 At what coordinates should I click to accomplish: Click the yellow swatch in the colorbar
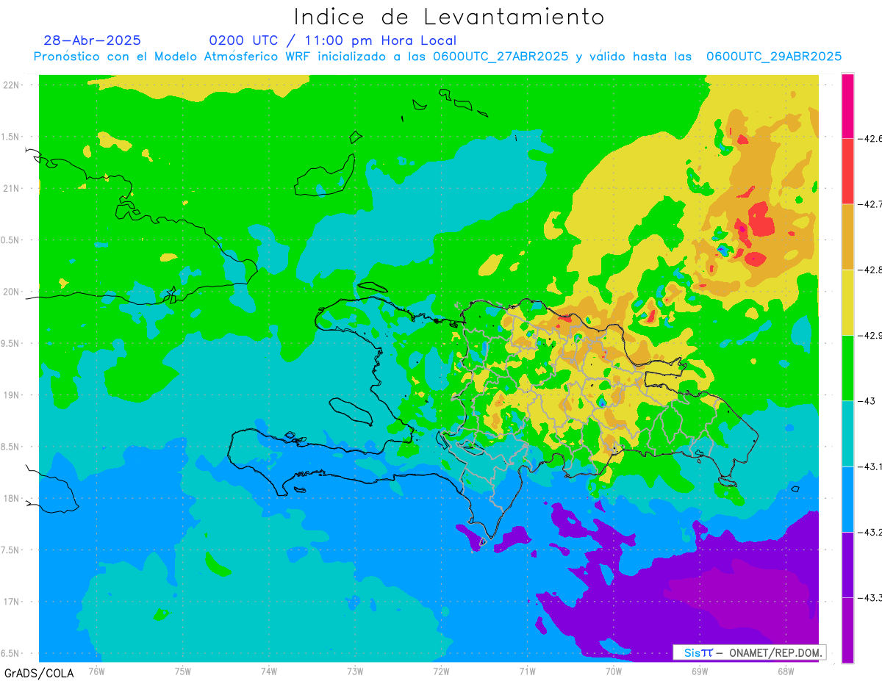847,302
